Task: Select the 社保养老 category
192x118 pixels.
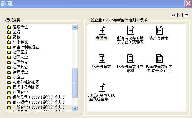Action: pos(20,62)
